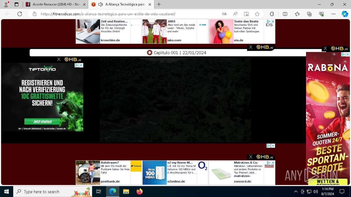Image resolution: width=351 pixels, height=197 pixels.
Task: Open the notification center
Action: [342, 192]
